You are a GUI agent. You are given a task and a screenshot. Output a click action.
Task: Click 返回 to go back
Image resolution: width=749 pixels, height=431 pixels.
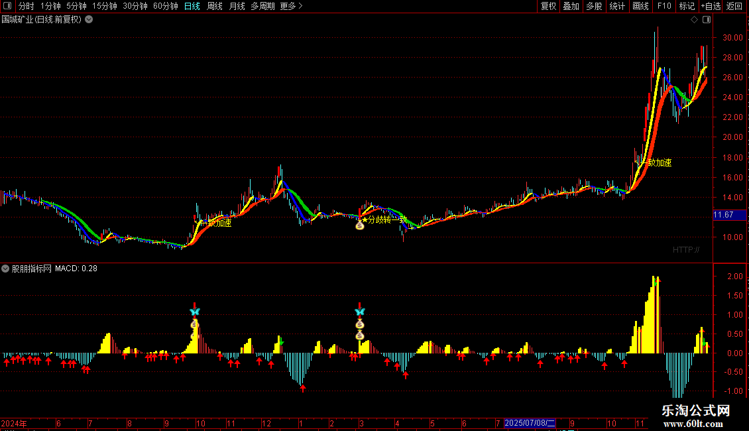734,6
